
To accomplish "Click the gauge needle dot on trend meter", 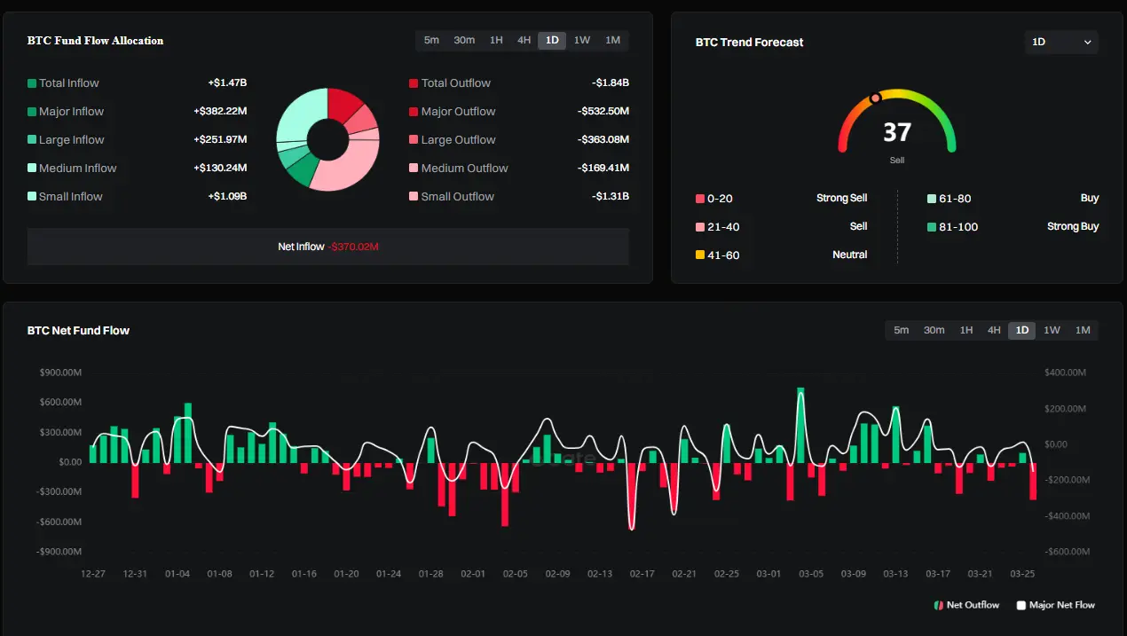I will pyautogui.click(x=876, y=98).
